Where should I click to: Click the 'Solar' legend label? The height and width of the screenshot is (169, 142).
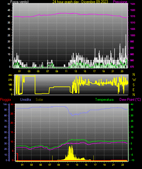pos(39,100)
